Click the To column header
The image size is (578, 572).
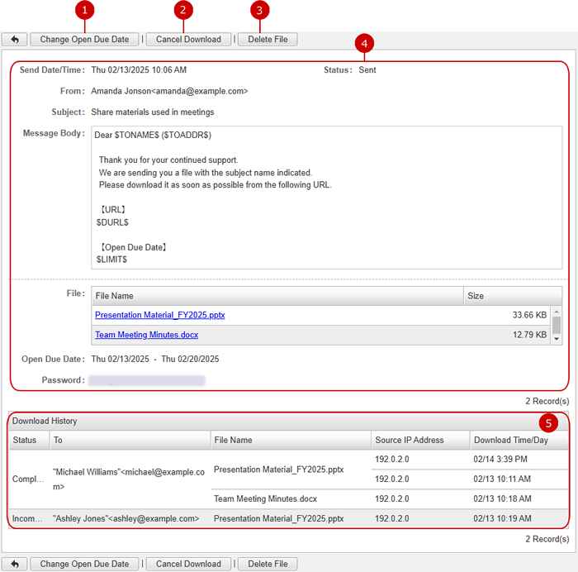point(130,441)
